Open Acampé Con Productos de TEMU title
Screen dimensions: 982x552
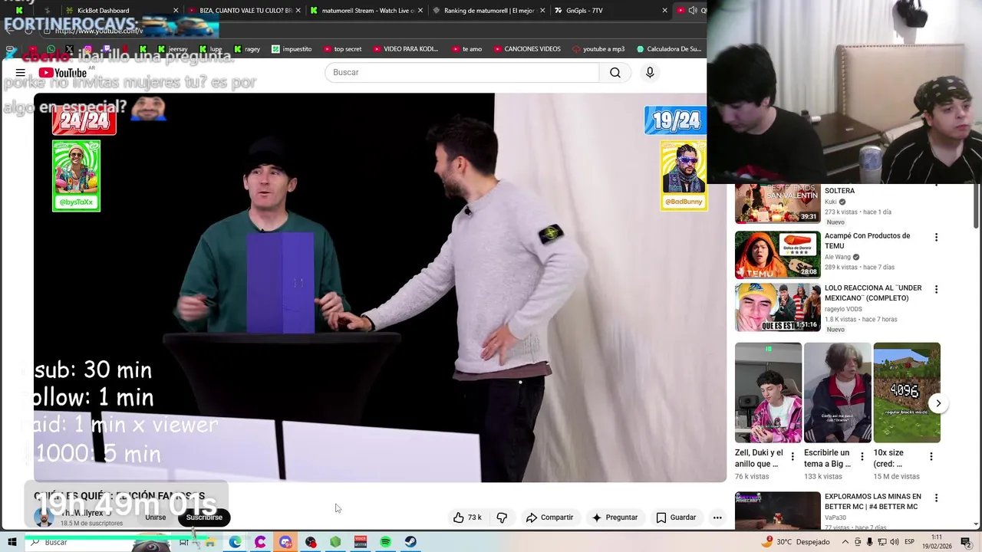tap(867, 241)
